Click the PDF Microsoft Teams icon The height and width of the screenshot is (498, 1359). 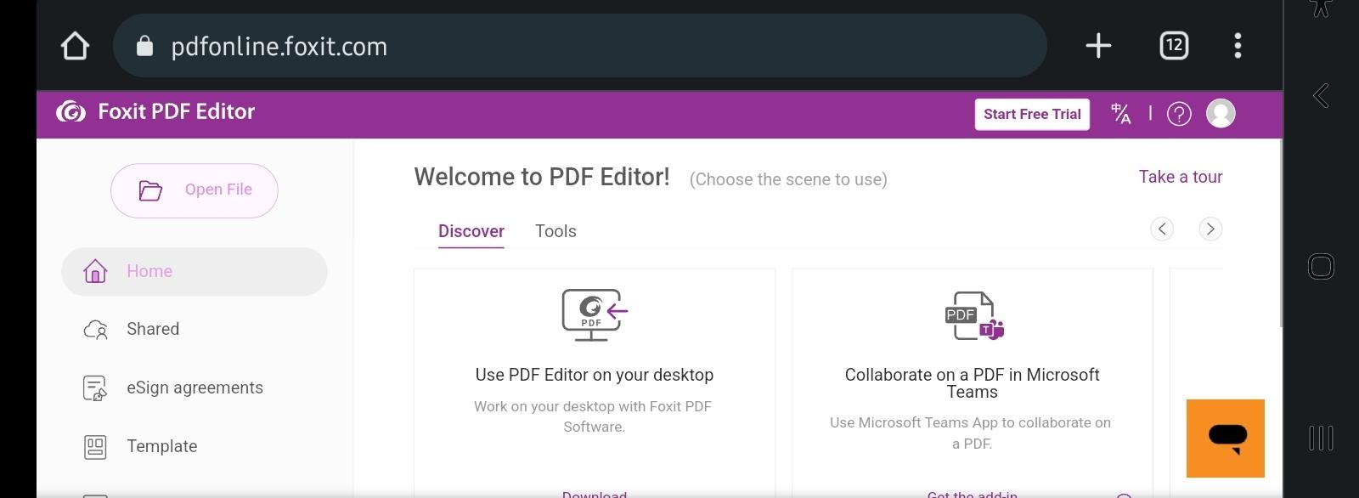tap(974, 316)
